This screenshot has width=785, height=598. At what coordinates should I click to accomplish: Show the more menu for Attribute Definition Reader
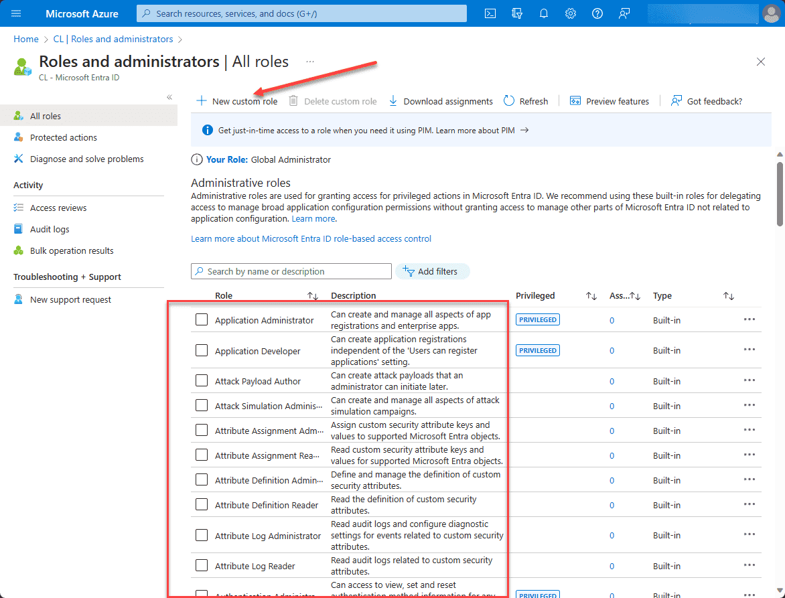tap(749, 504)
